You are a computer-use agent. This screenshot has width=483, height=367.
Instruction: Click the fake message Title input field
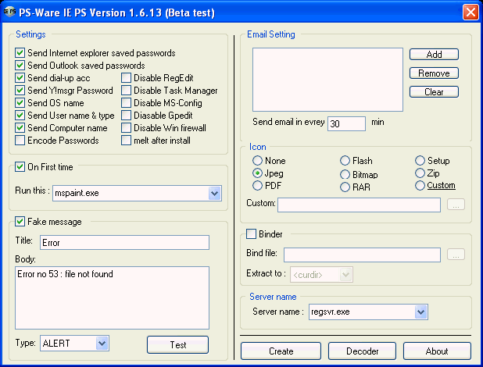click(x=124, y=243)
